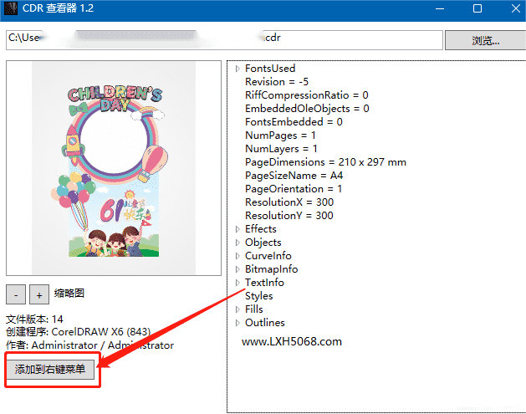The width and height of the screenshot is (526, 414).
Task: Select PageDimensions = 210 x 297 mm row
Action: pyautogui.click(x=326, y=162)
